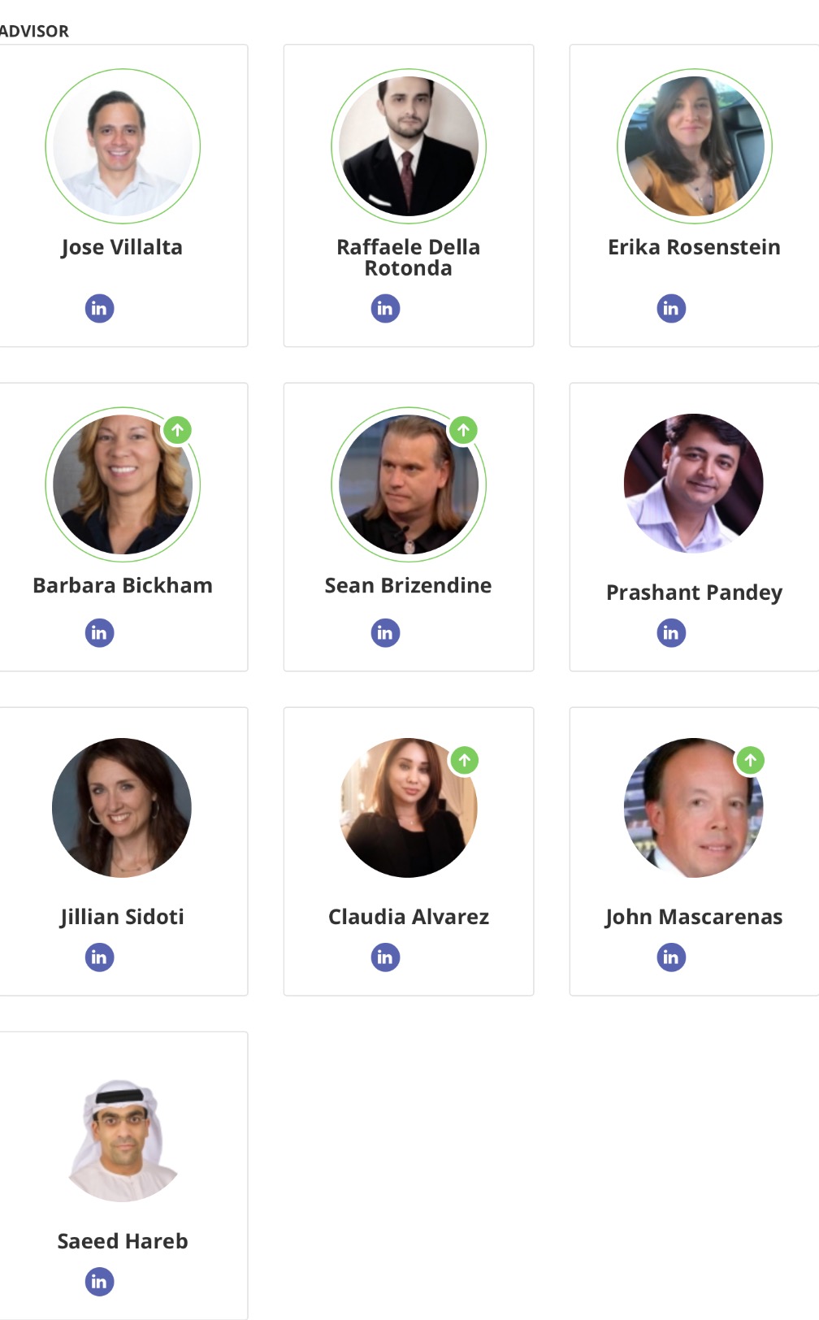Select Erika Rosenstein's profile photo

click(x=695, y=146)
